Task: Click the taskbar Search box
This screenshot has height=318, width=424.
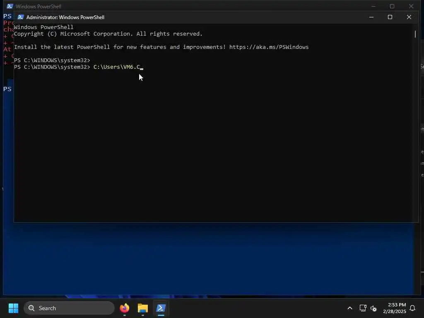Action: point(69,308)
